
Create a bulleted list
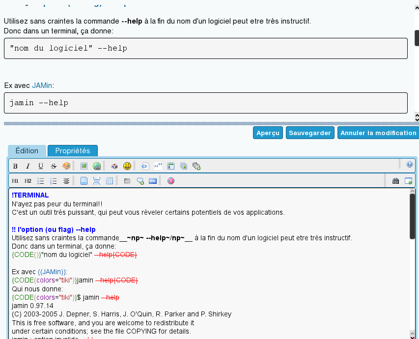pos(41,181)
